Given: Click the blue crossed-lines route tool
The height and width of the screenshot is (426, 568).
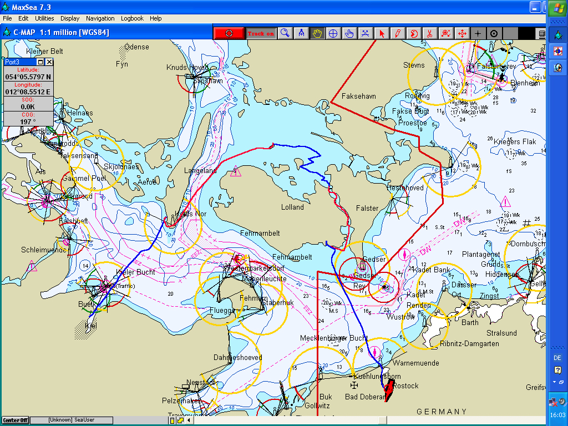Looking at the screenshot, I should [365, 33].
